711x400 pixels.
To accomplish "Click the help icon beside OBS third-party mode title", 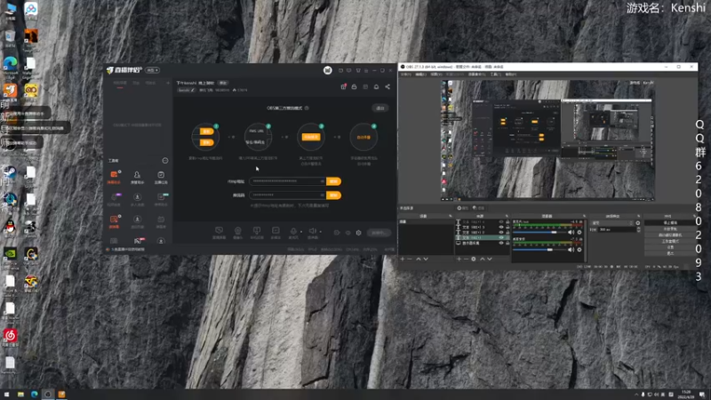I will (307, 108).
